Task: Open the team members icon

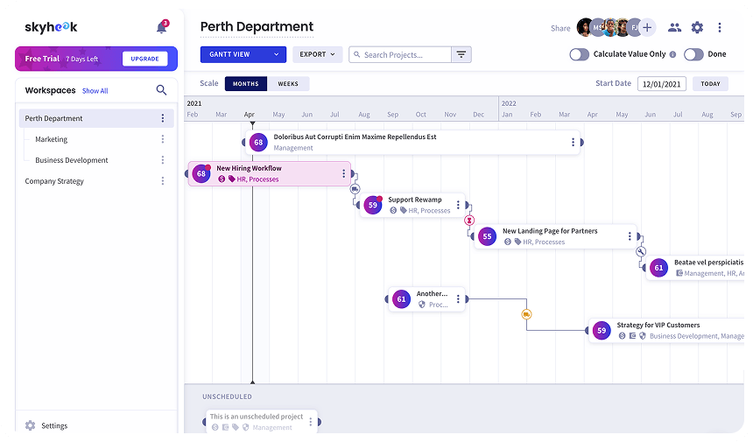Action: 675,28
